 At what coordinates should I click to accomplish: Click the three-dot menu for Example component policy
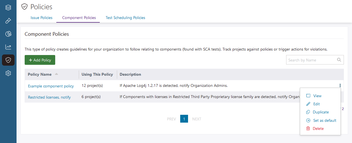click(340, 86)
